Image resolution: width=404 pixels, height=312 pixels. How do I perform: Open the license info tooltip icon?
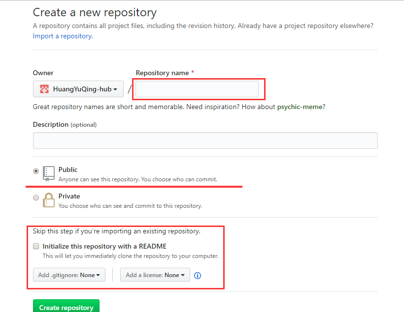197,276
